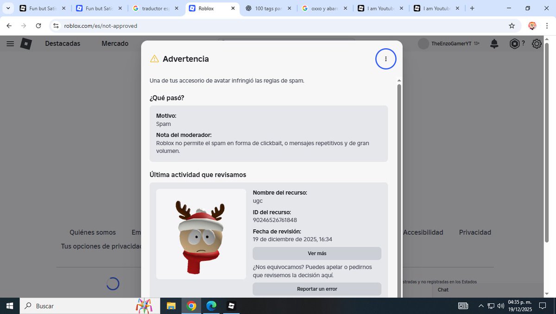This screenshot has width=556, height=314.
Task: Click the yellow warning triangle icon
Action: [x=154, y=59]
